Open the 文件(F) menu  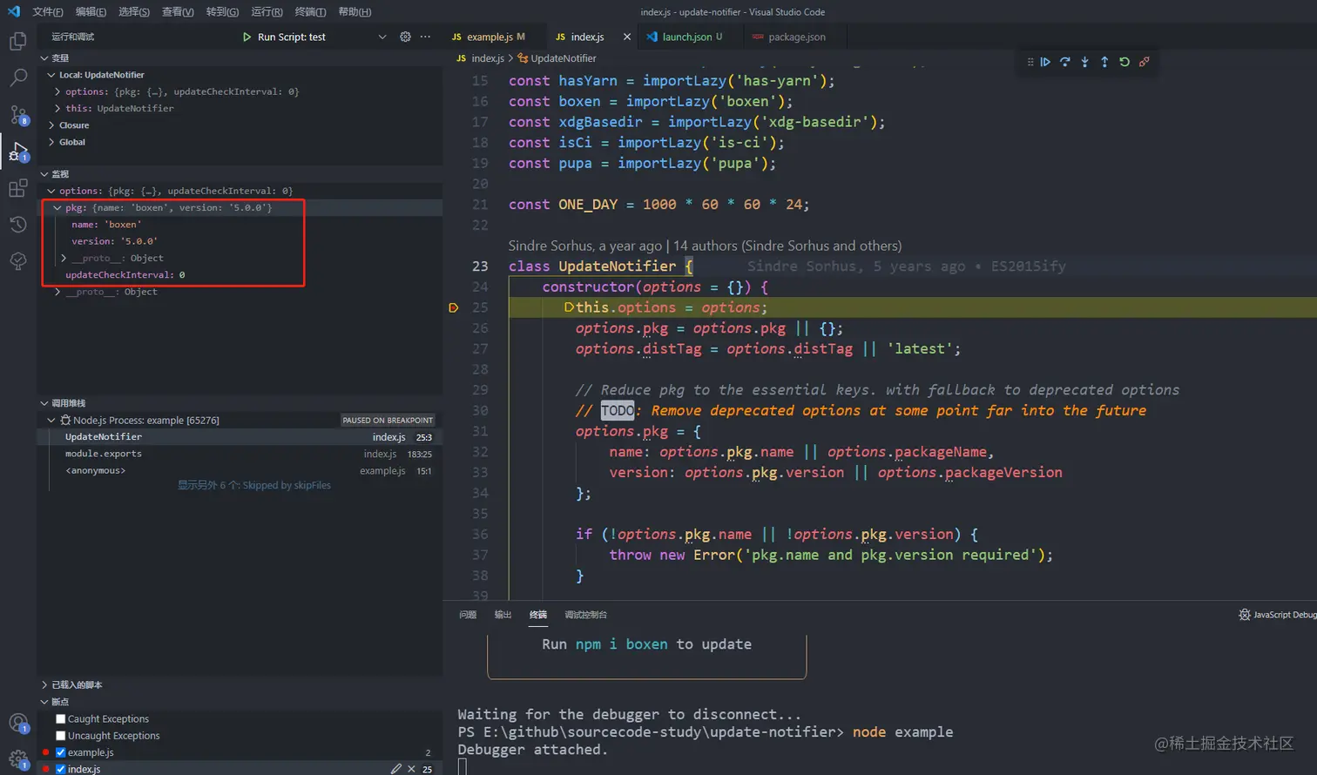click(x=47, y=11)
